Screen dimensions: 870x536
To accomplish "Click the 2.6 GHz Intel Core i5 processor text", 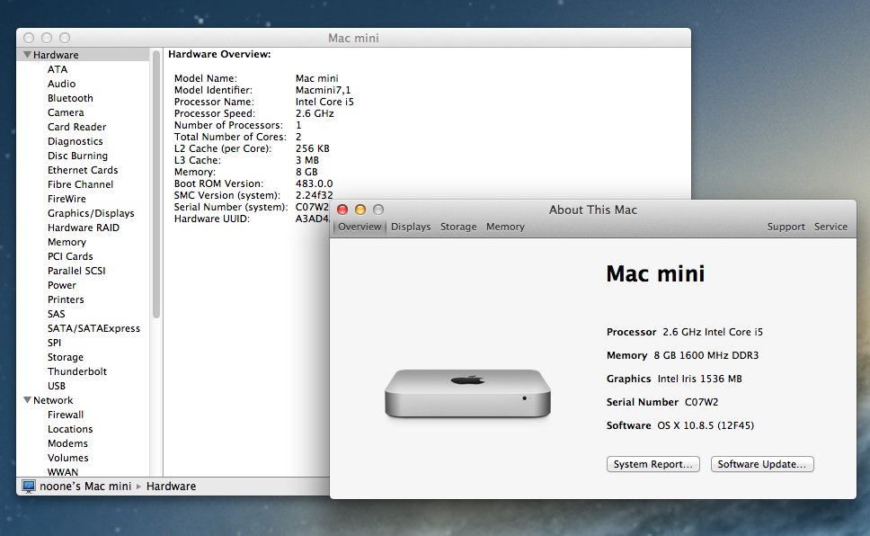I will tap(713, 332).
